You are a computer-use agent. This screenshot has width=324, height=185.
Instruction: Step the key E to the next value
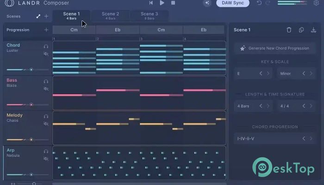pyautogui.click(x=268, y=74)
